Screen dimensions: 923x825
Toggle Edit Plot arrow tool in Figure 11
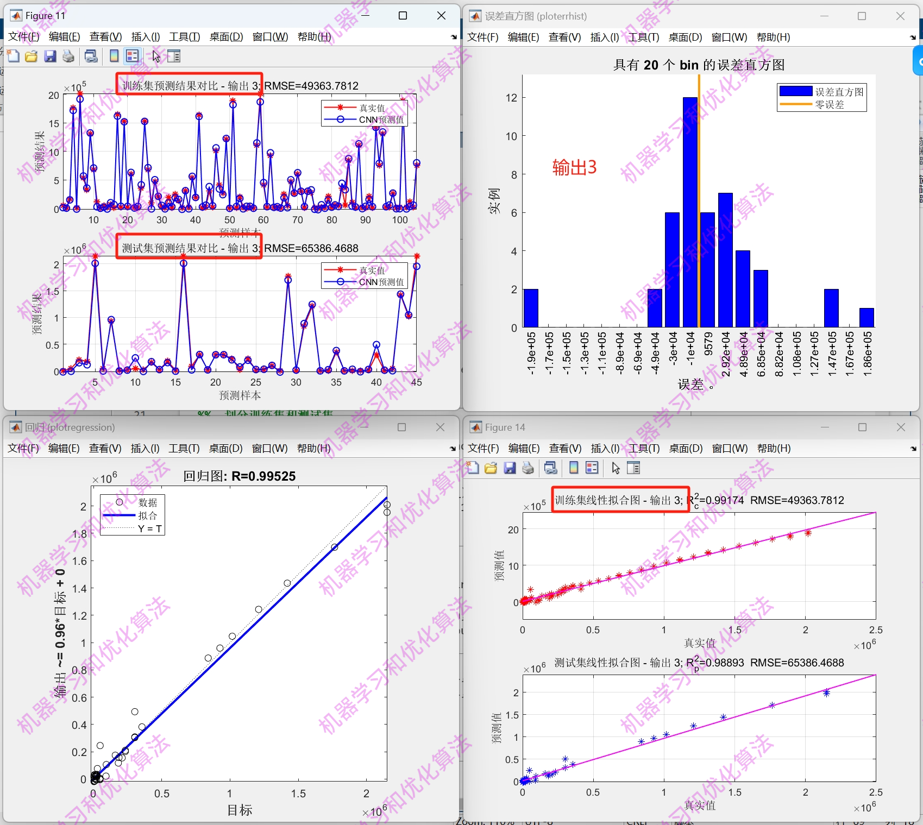156,56
